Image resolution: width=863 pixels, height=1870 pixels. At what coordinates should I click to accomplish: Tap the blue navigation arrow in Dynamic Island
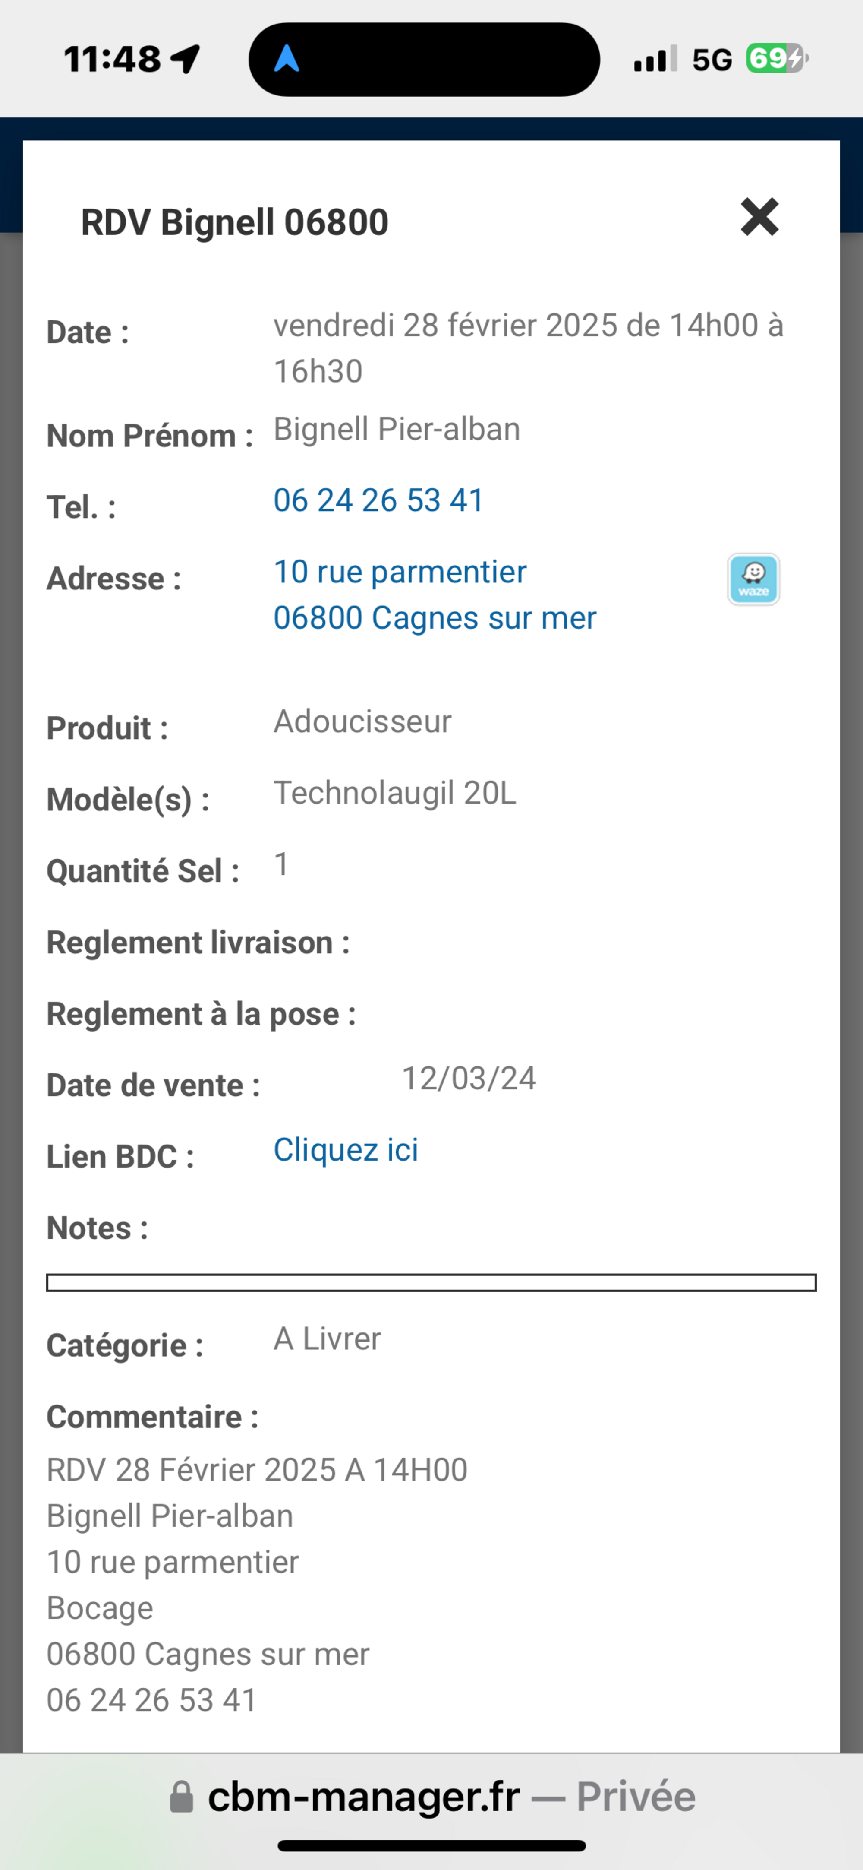pos(287,59)
